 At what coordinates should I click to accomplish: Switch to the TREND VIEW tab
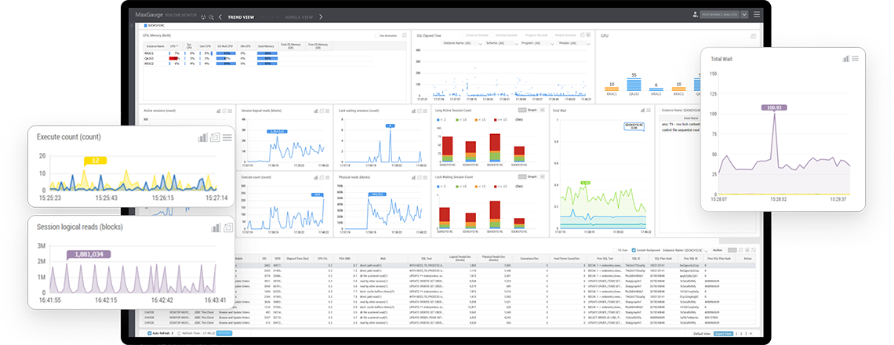click(x=240, y=16)
